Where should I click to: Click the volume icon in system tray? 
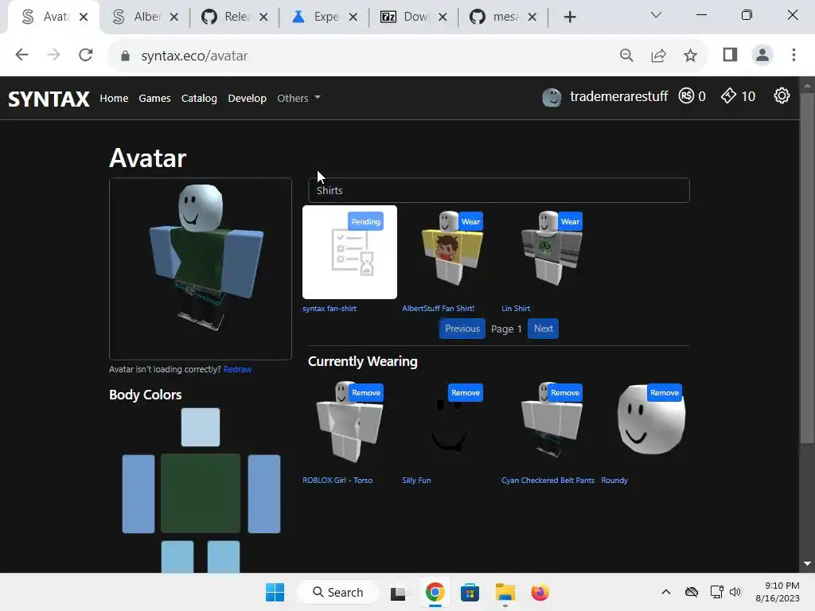(735, 592)
